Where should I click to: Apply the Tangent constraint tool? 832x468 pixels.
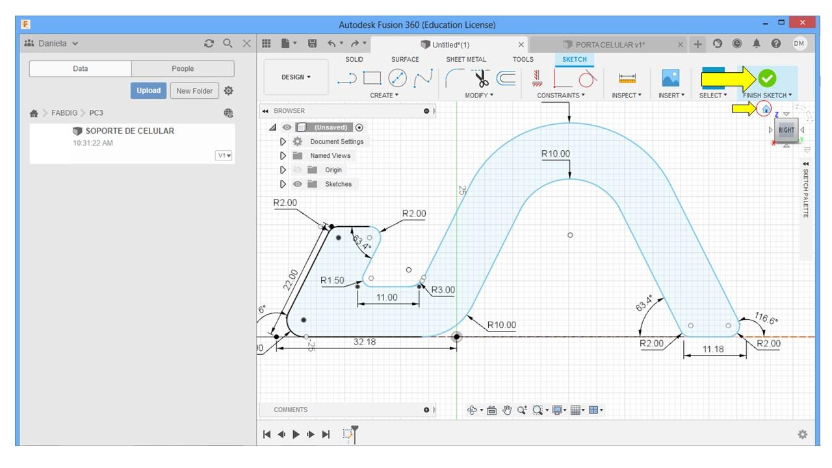tap(588, 79)
